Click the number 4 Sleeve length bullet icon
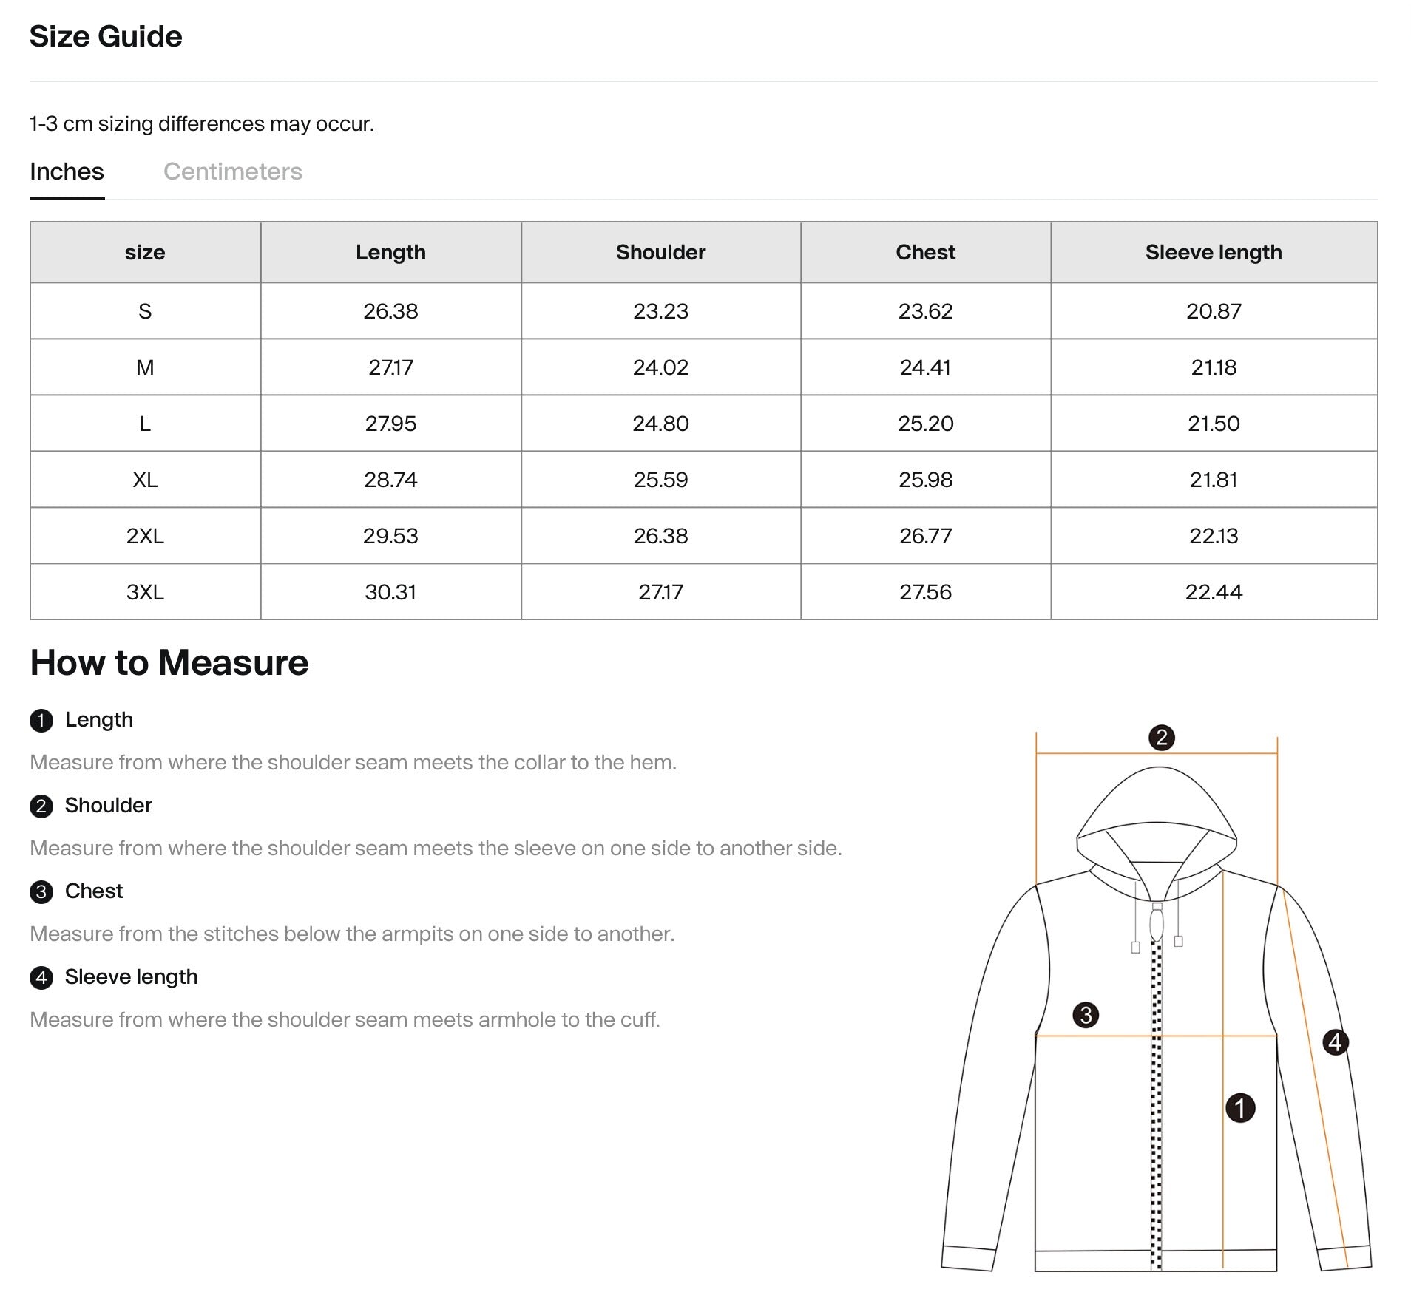 coord(41,977)
